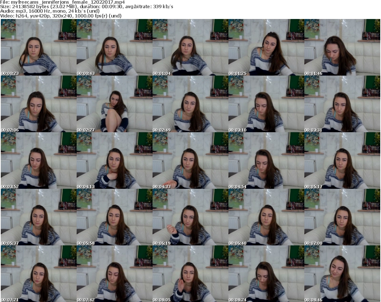
Task: Select the frame marked 00:03:52
Action: click(x=39, y=160)
